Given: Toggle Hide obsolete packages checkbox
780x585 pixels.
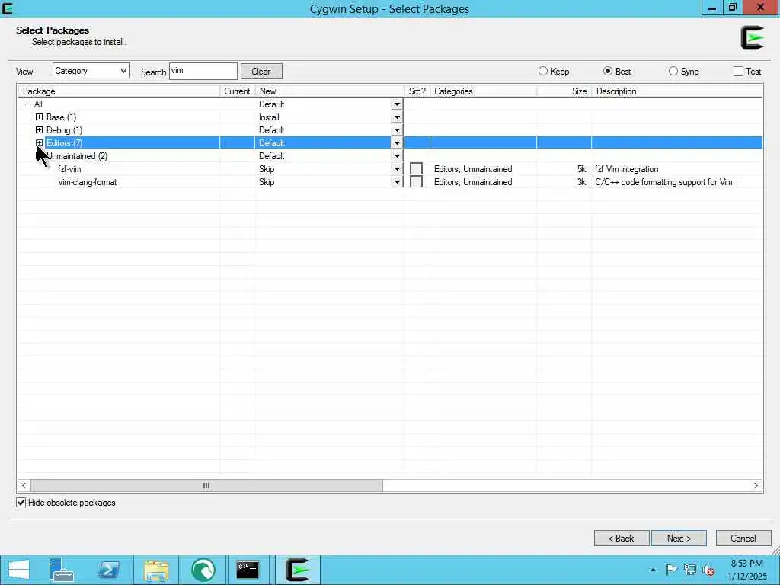Looking at the screenshot, I should coord(21,503).
